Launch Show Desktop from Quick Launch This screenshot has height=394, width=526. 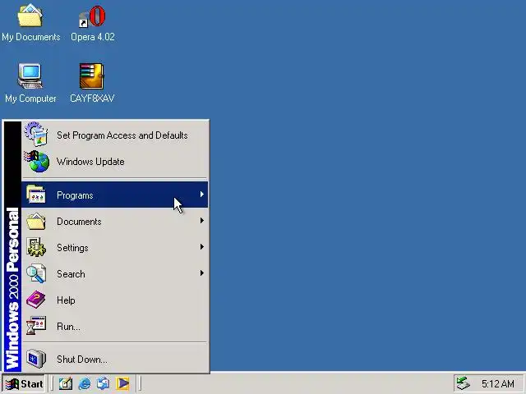pos(66,383)
